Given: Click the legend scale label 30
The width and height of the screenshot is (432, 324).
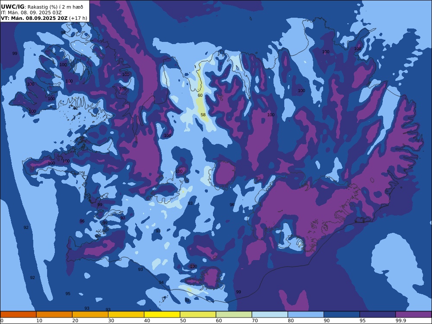Looking at the screenshot, I should pos(111,321).
